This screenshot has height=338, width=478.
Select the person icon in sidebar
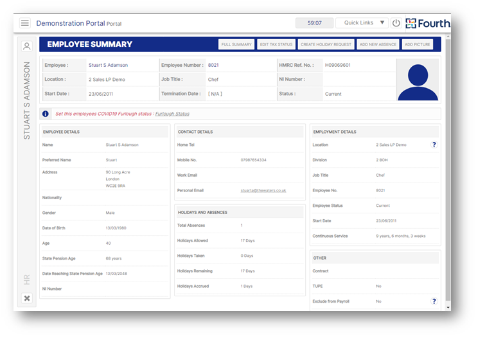pyautogui.click(x=27, y=46)
